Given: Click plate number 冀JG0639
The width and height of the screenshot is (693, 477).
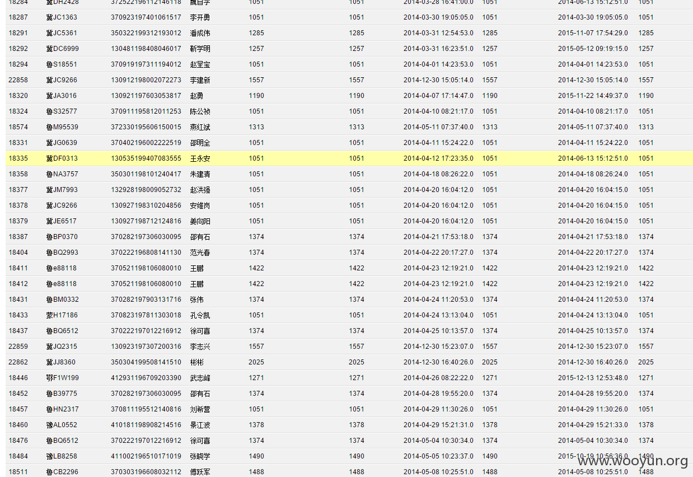Looking at the screenshot, I should 62,143.
